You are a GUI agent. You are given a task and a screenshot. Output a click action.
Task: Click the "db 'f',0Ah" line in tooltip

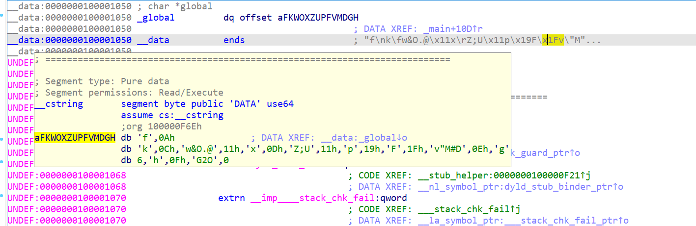pyautogui.click(x=148, y=138)
